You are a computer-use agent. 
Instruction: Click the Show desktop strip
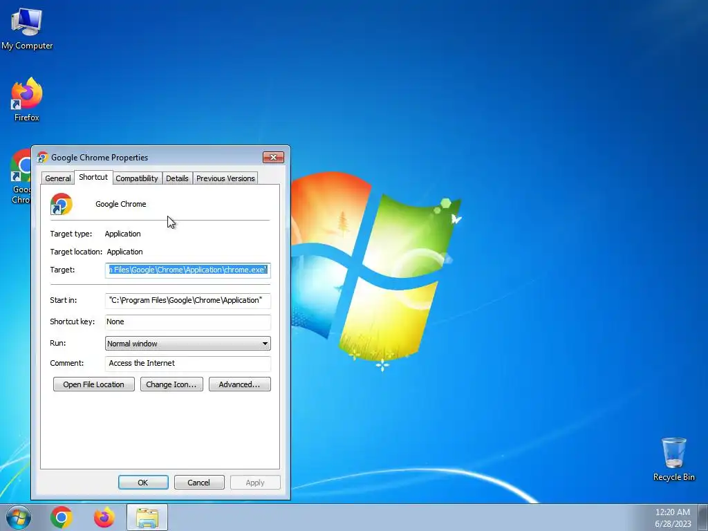pos(703,517)
